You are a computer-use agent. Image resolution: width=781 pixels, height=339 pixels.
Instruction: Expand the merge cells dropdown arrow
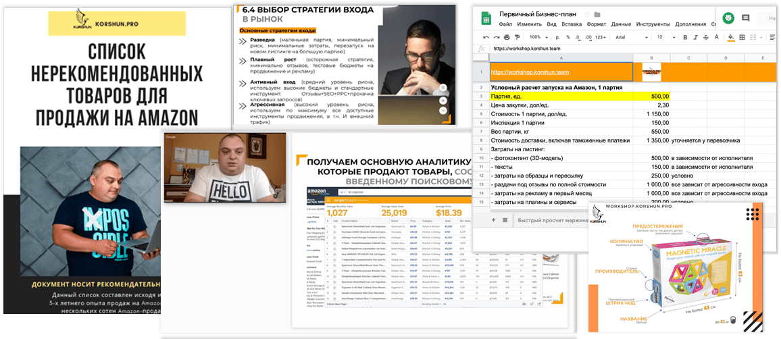762,37
